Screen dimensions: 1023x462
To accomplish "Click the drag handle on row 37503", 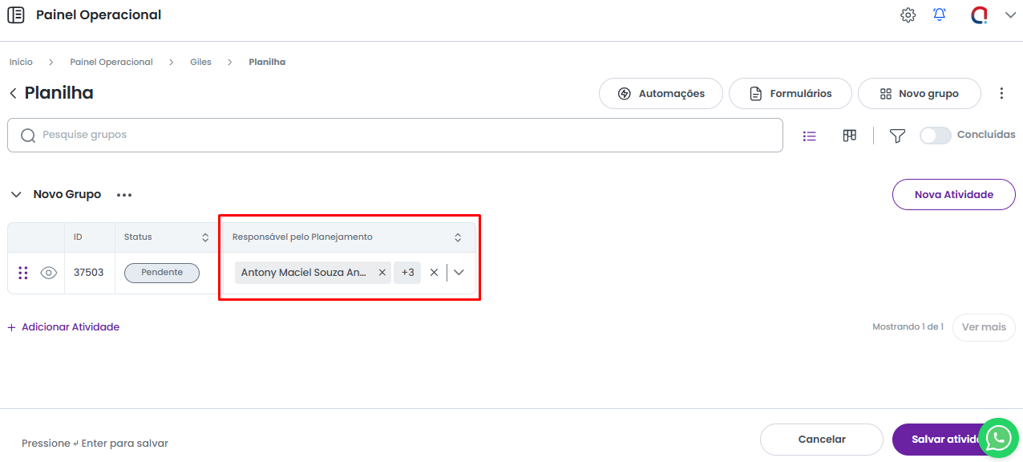I will click(23, 273).
